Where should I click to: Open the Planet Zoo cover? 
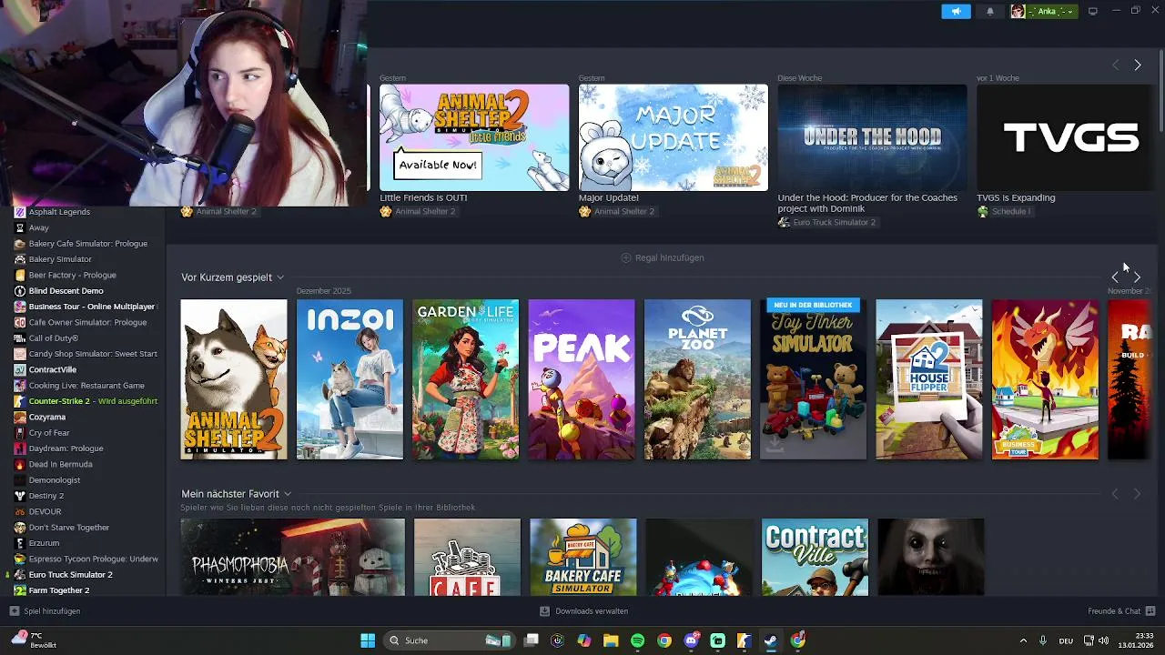point(697,379)
